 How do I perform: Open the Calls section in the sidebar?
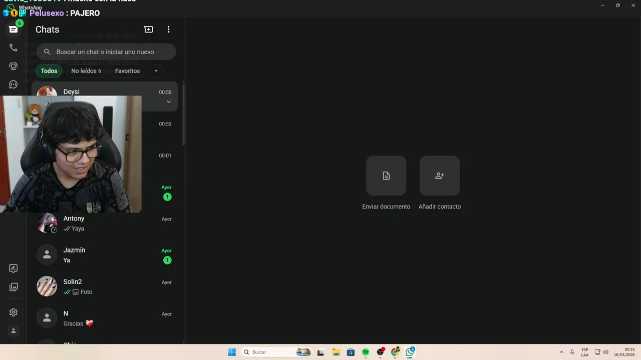[14, 48]
